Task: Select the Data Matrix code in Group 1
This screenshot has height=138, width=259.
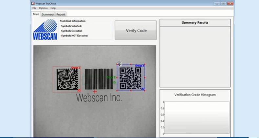Action: (x=67, y=79)
